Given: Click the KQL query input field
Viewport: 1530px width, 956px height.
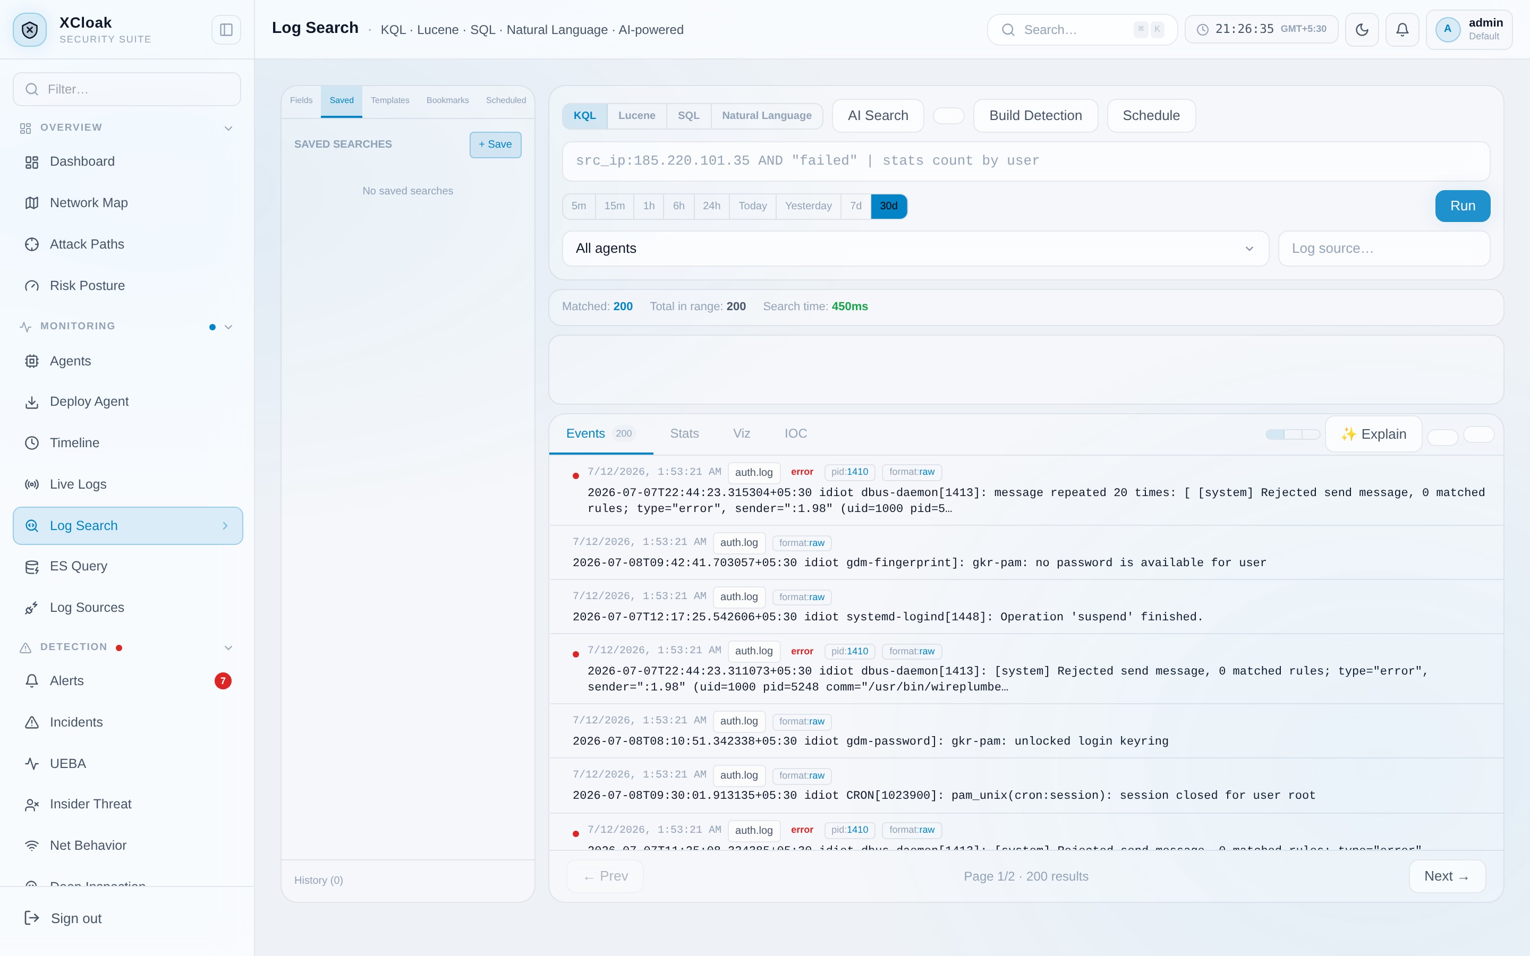Looking at the screenshot, I should coord(1025,161).
